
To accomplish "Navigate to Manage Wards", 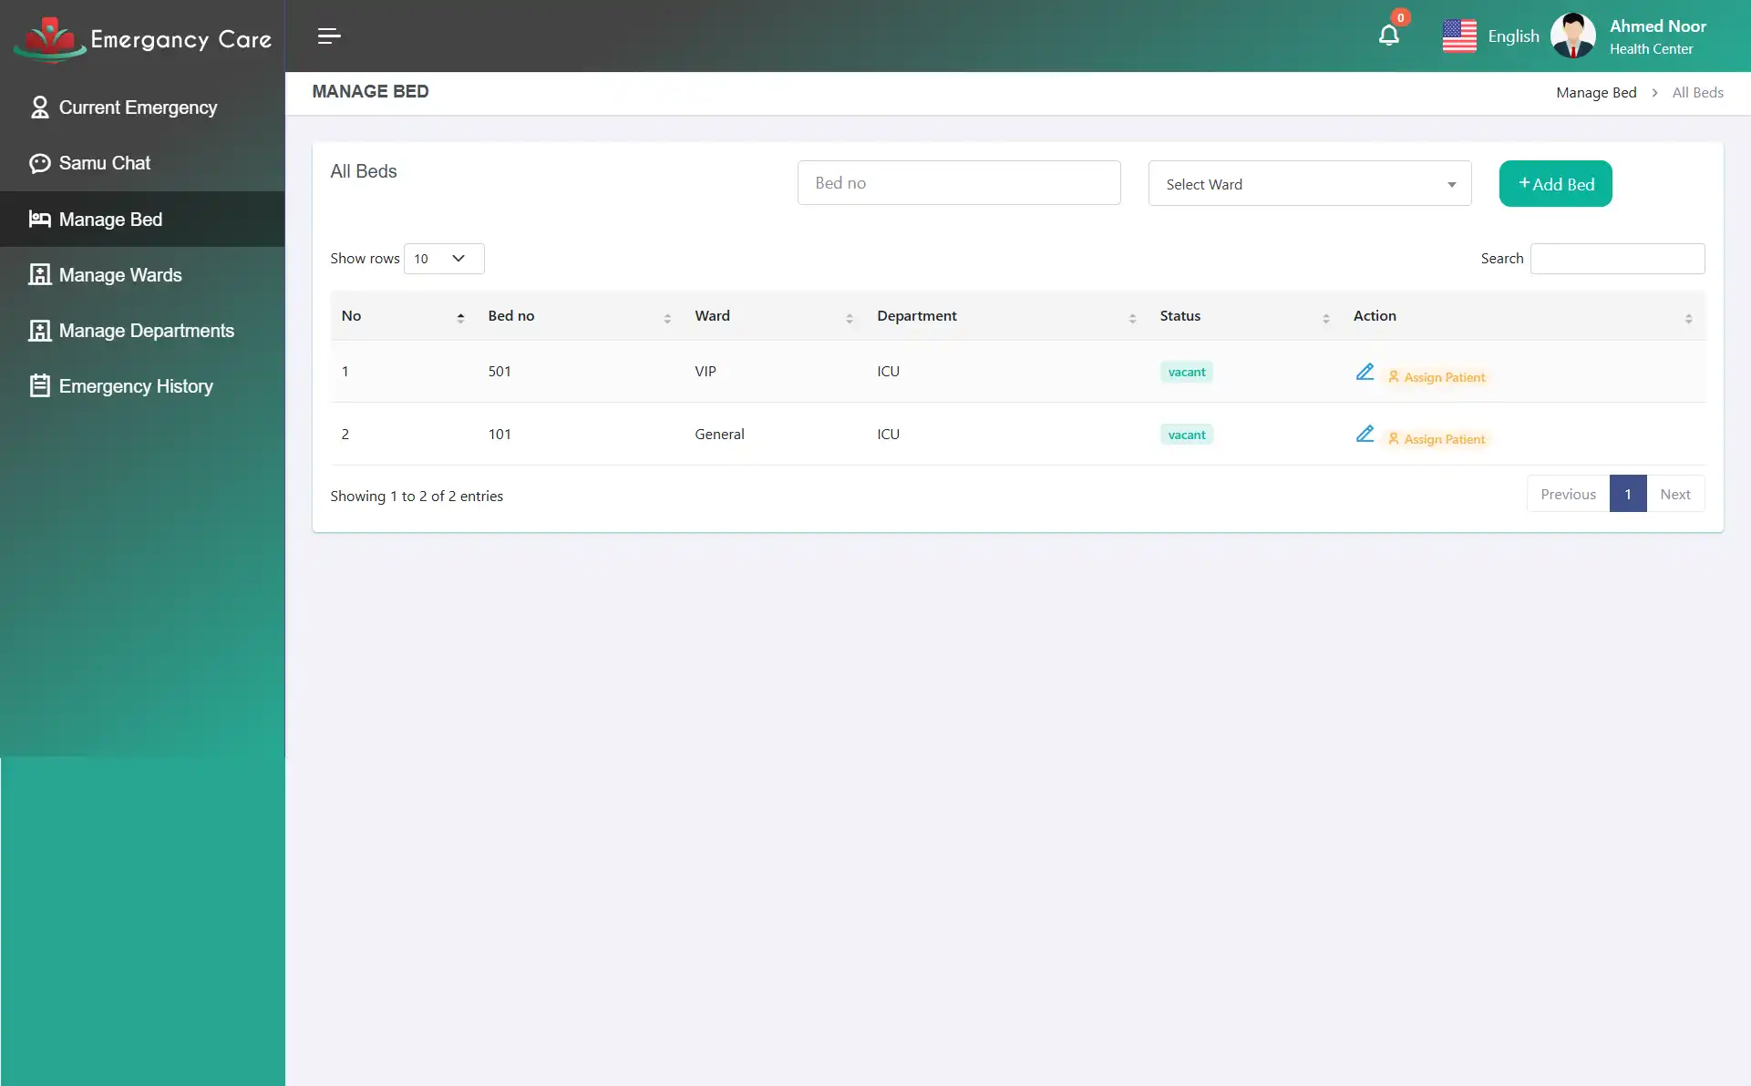I will coord(119,274).
